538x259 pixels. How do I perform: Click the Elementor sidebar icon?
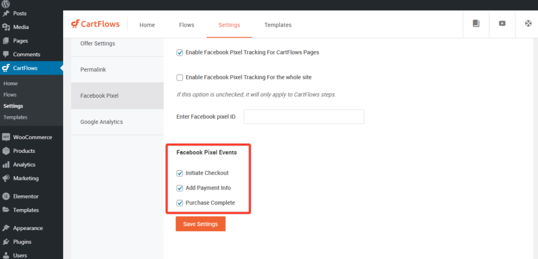pos(6,196)
